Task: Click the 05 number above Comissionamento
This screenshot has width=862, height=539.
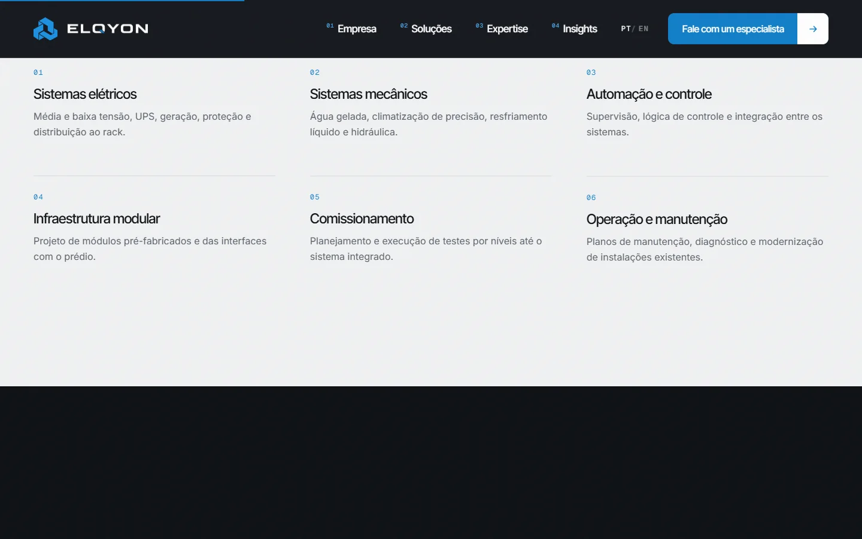Action: (x=315, y=197)
